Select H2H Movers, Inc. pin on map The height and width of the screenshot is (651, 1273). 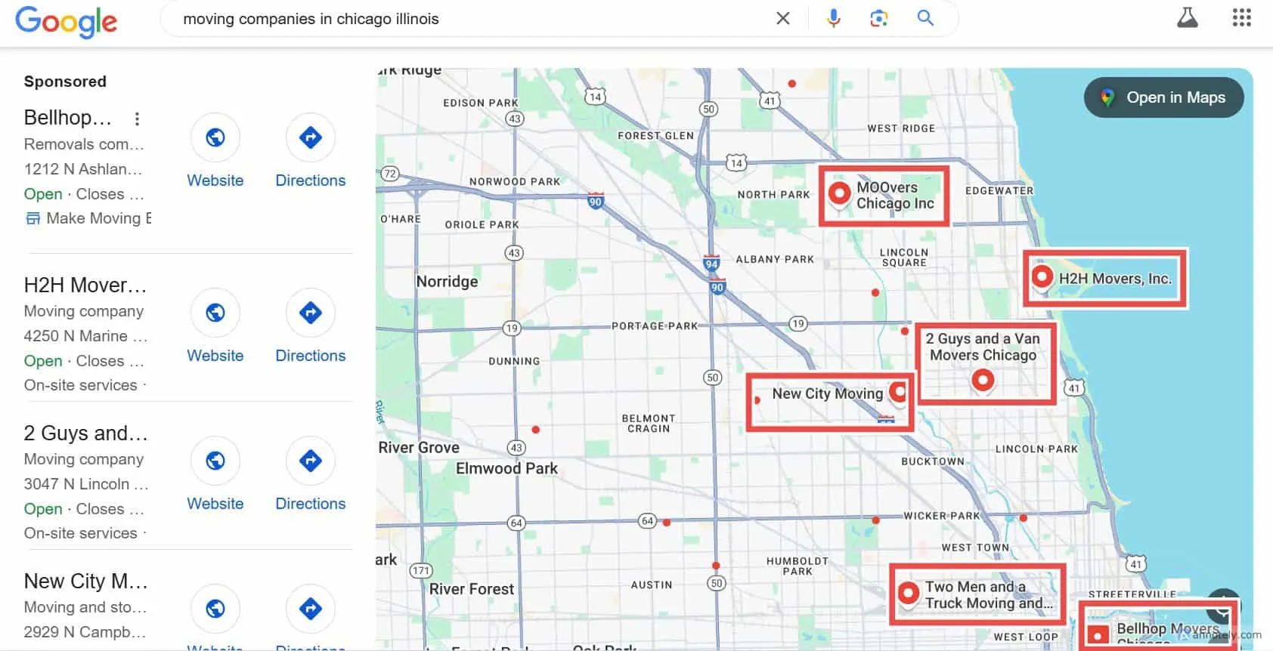pos(1042,276)
